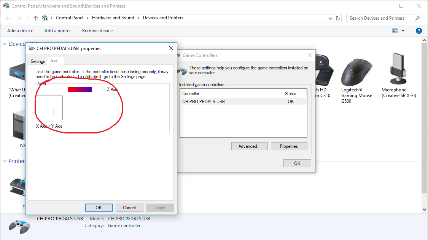
Task: Close the Game Controllers window
Action: click(310, 55)
